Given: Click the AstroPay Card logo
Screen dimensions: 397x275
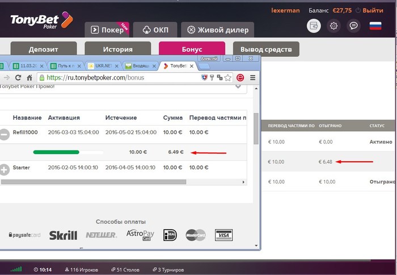Looking at the screenshot, I should (x=140, y=235).
